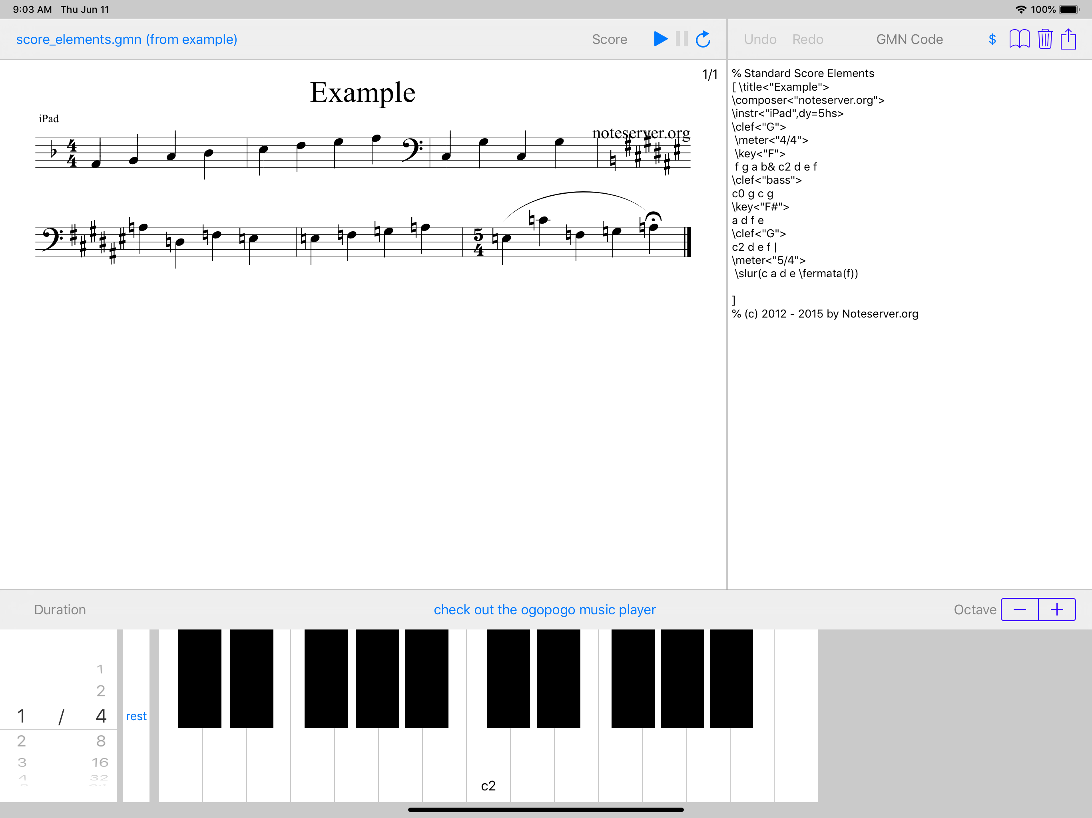Viewport: 1092px width, 818px height.
Task: Tap the dollar sign purchase icon
Action: point(992,40)
